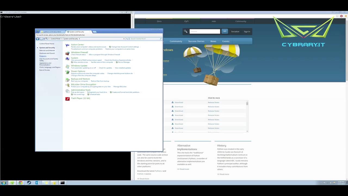Screen dimensions: 348x196
Task: Open the Docs menu on python.org
Action: 159,21
